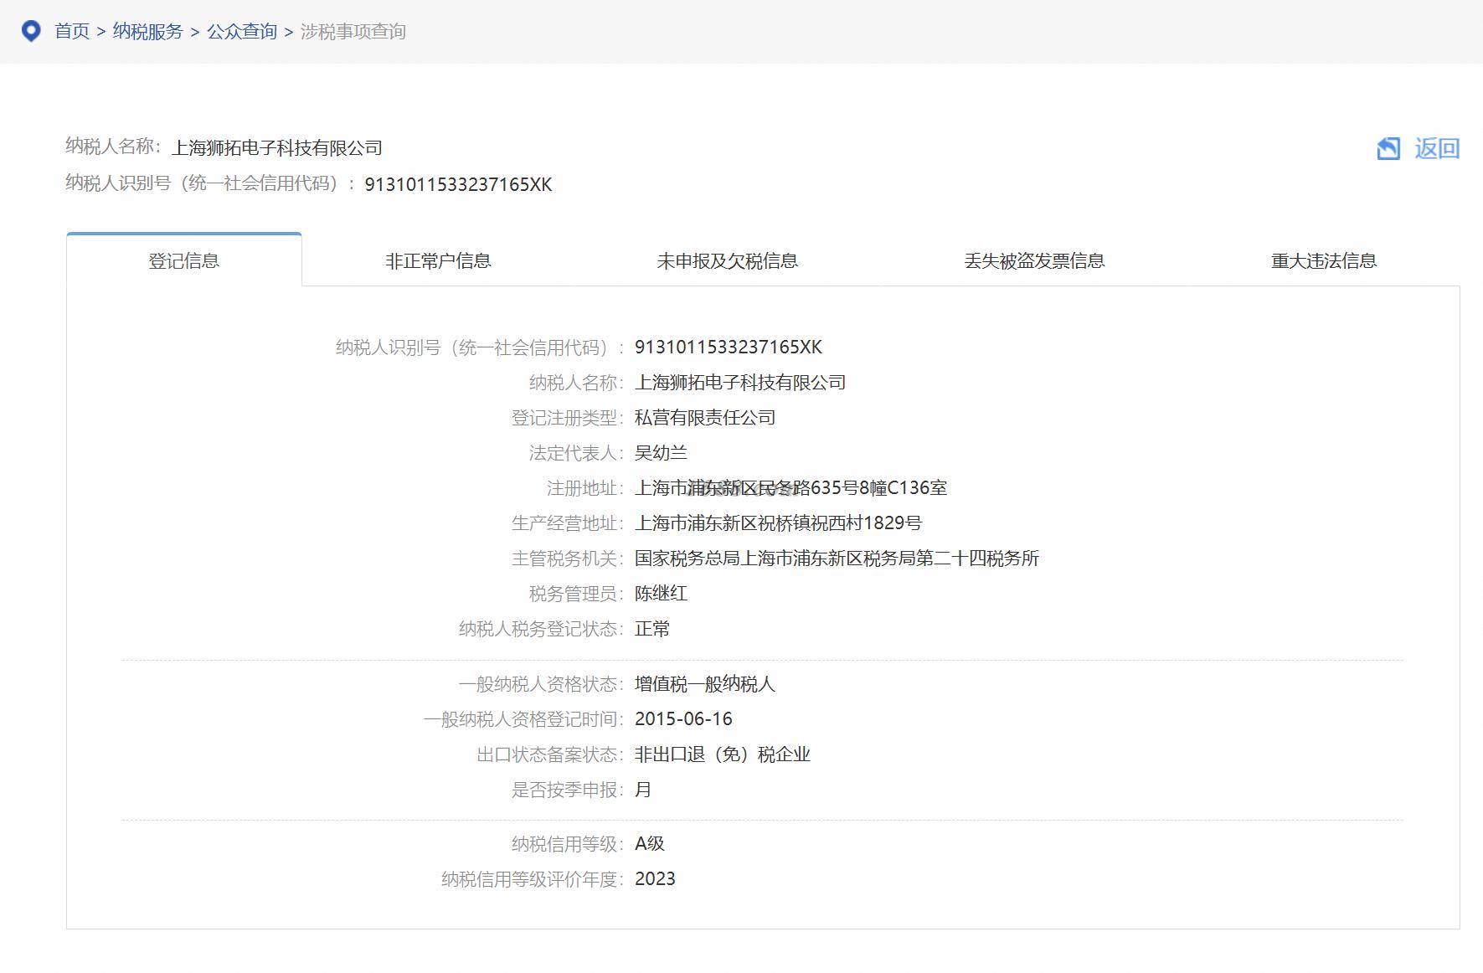This screenshot has height=973, width=1483.
Task: Go to 首页 breadcrumb link
Action: [x=72, y=31]
